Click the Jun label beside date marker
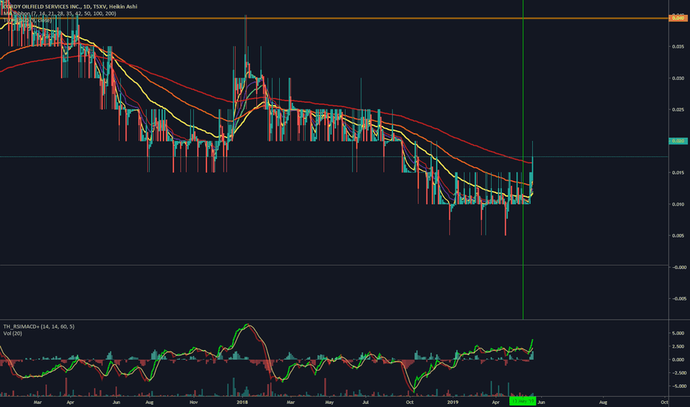 (x=541, y=402)
